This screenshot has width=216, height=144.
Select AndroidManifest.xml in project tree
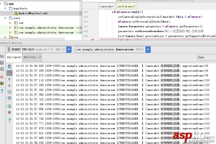[x=33, y=13]
